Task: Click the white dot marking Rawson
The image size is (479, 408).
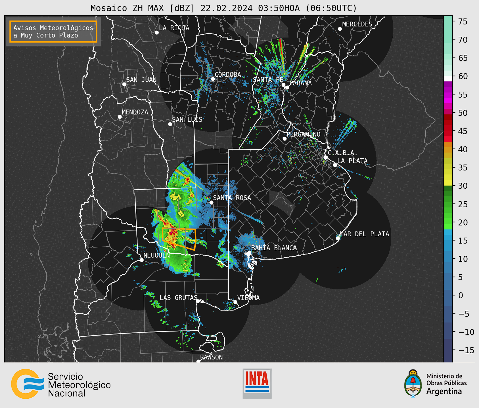Action: coord(198,361)
